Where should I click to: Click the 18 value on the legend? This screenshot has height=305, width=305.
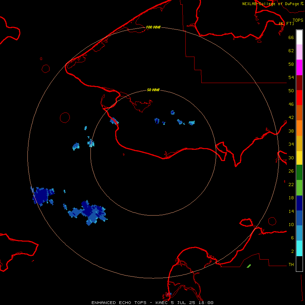tap(291, 198)
